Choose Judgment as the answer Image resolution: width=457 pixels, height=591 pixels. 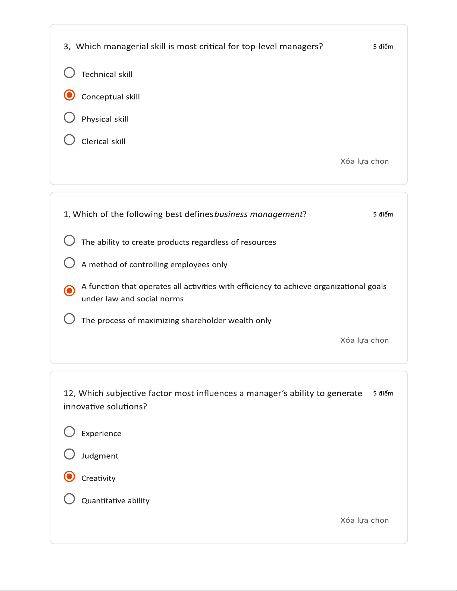[69, 454]
